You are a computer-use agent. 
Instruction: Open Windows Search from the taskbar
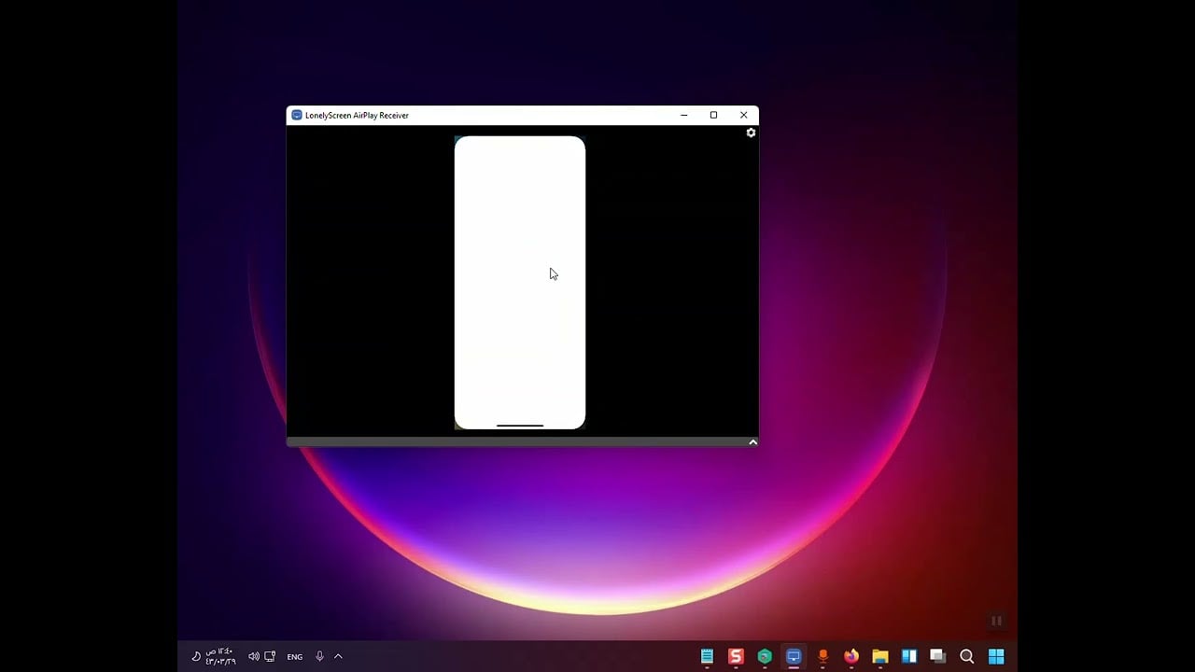tap(967, 656)
